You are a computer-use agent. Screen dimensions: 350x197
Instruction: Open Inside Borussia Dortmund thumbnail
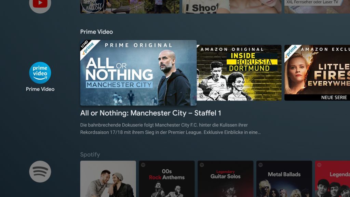239,73
